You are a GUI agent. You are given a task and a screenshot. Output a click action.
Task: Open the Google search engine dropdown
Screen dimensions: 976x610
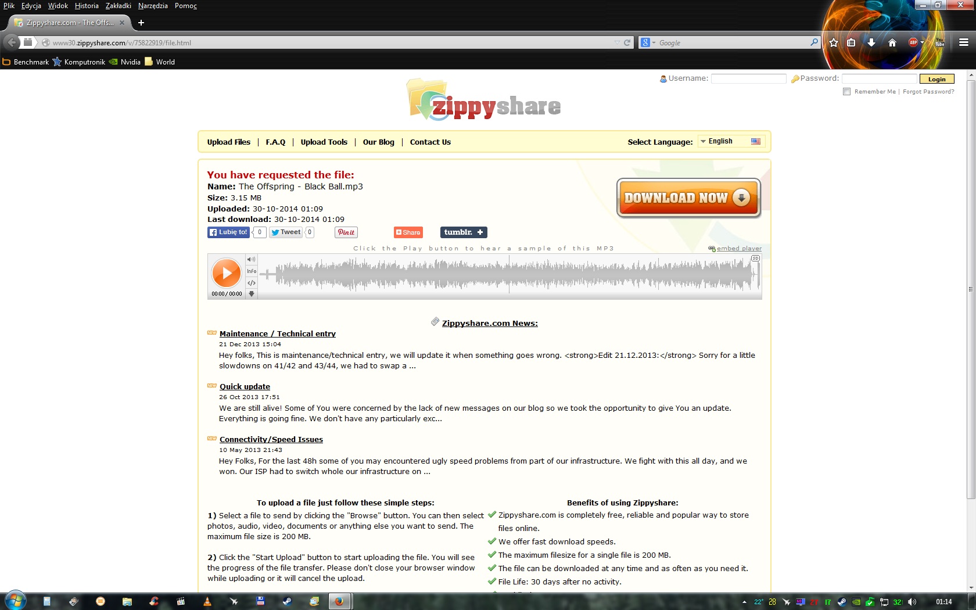(x=647, y=42)
